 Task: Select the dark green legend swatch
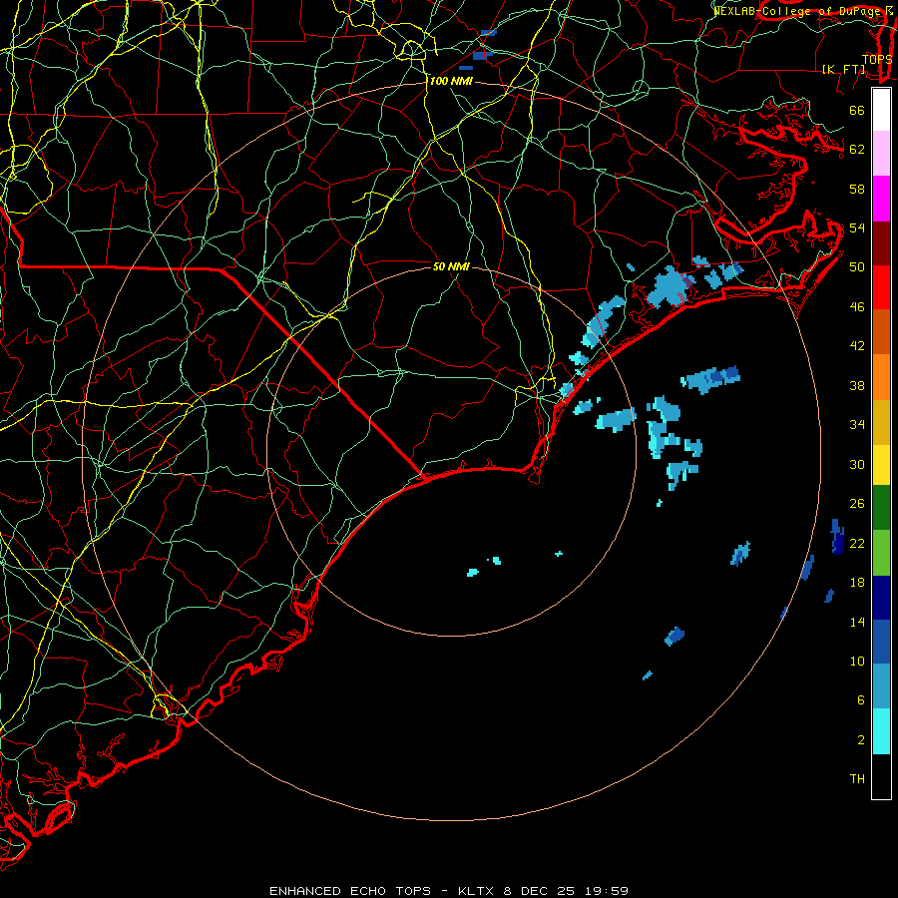point(881,508)
